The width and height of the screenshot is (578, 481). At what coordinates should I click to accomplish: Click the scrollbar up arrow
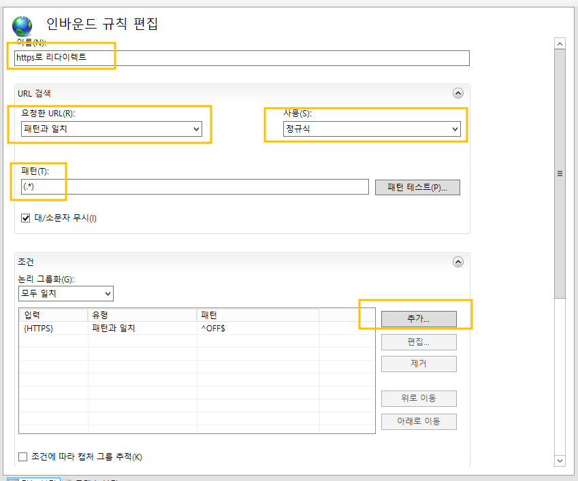point(560,42)
